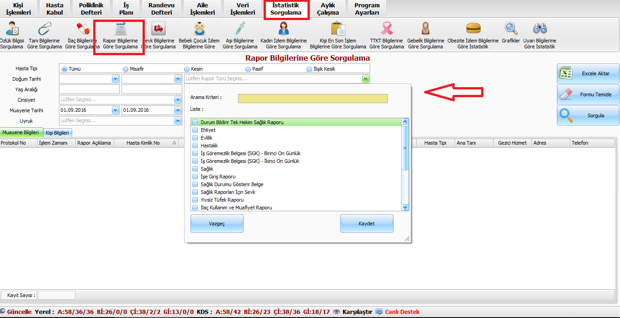The height and width of the screenshot is (318, 620).
Task: Check the Ehliyet report type checkbox
Action: click(x=195, y=130)
